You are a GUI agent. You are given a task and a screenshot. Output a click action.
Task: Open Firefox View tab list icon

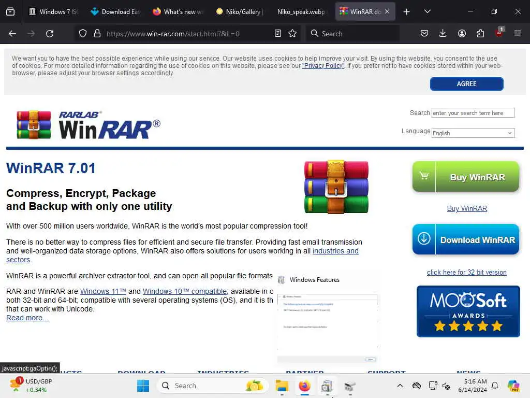tap(10, 11)
